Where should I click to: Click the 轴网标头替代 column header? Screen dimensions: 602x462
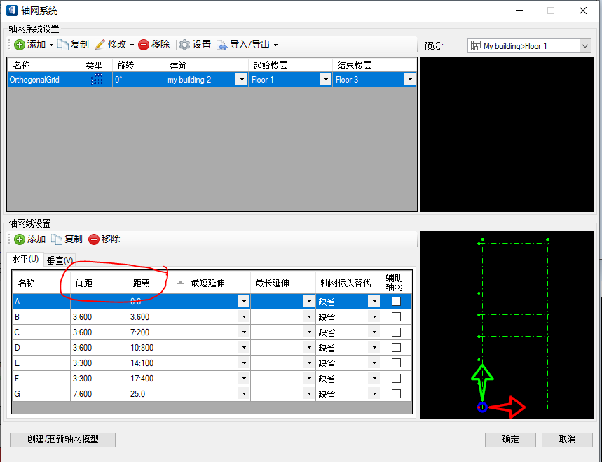(348, 283)
